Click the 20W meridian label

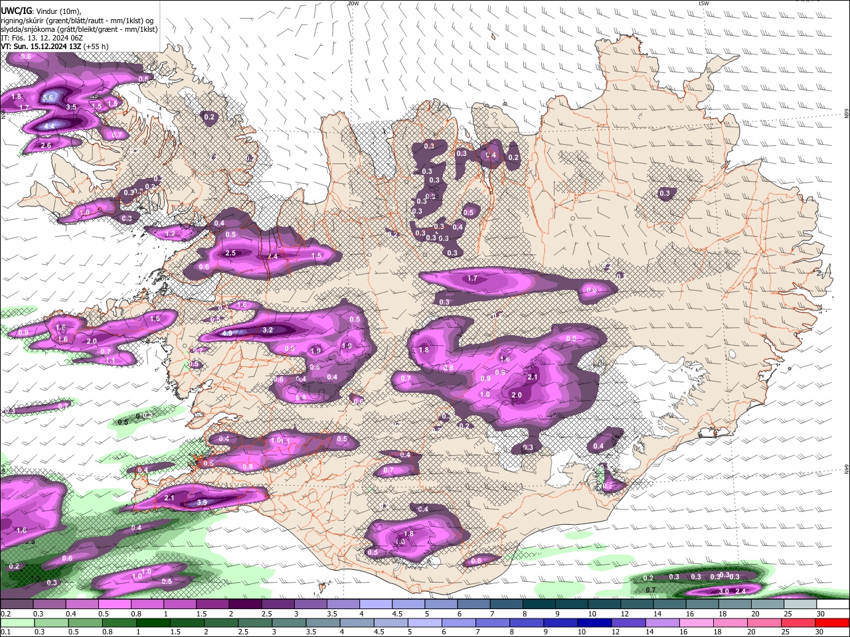[353, 3]
